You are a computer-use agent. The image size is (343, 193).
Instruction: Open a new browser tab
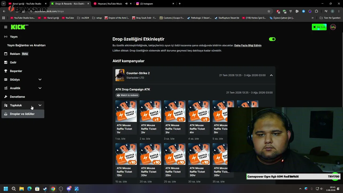coord(180,4)
